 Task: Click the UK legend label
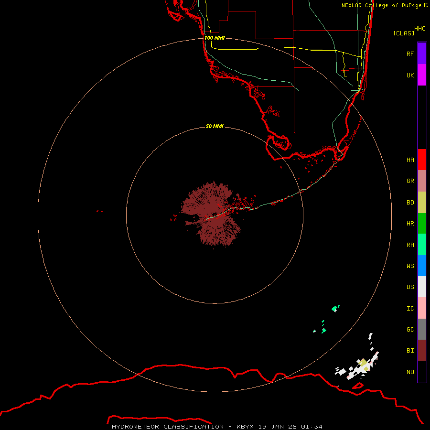(410, 75)
